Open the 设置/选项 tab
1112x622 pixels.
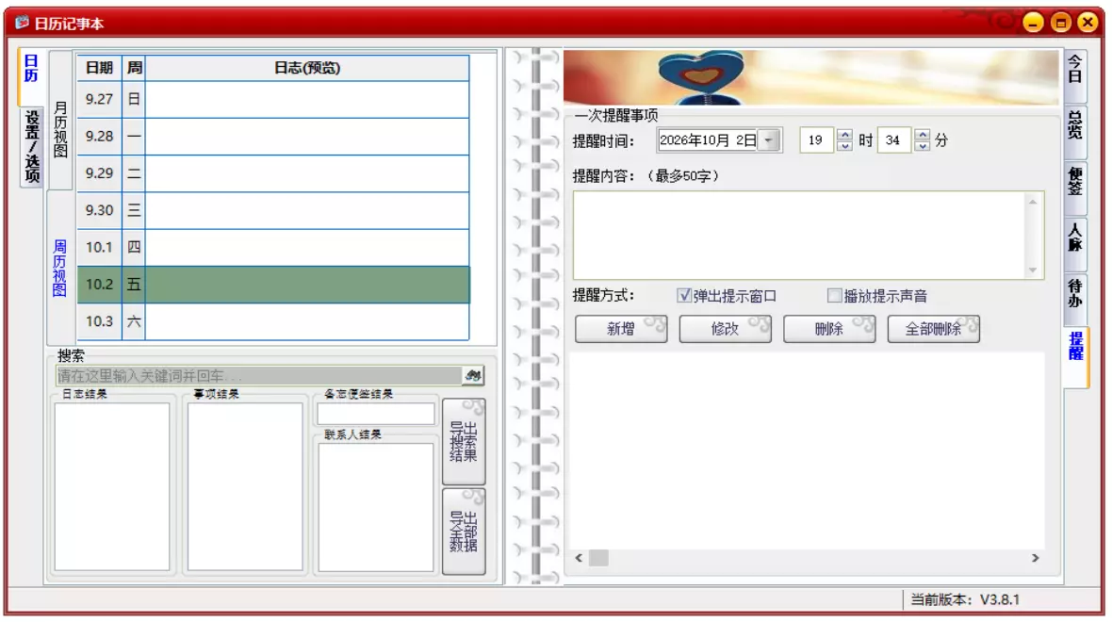coord(32,146)
